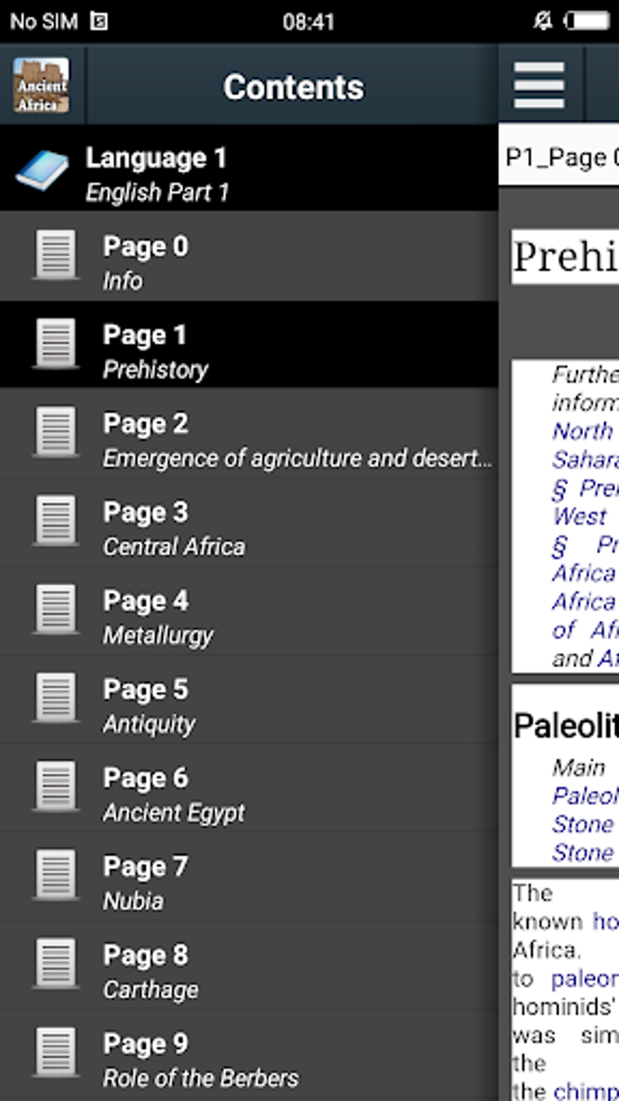Screen dimensions: 619x1101
Task: Tap the Ancient Africa app icon
Action: (x=41, y=86)
